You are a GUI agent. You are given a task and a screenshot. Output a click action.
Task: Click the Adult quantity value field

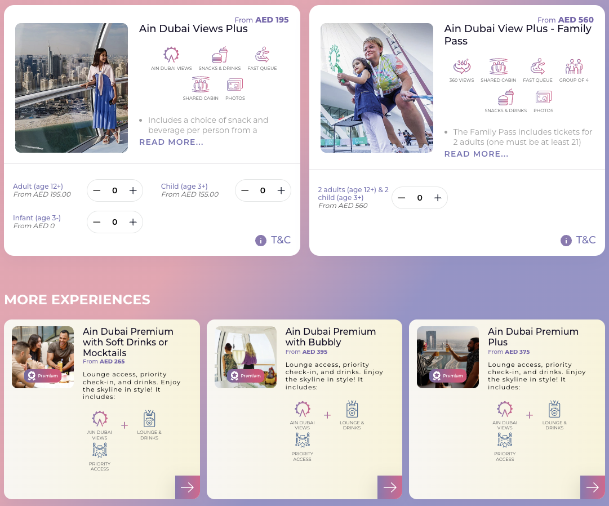pyautogui.click(x=114, y=190)
